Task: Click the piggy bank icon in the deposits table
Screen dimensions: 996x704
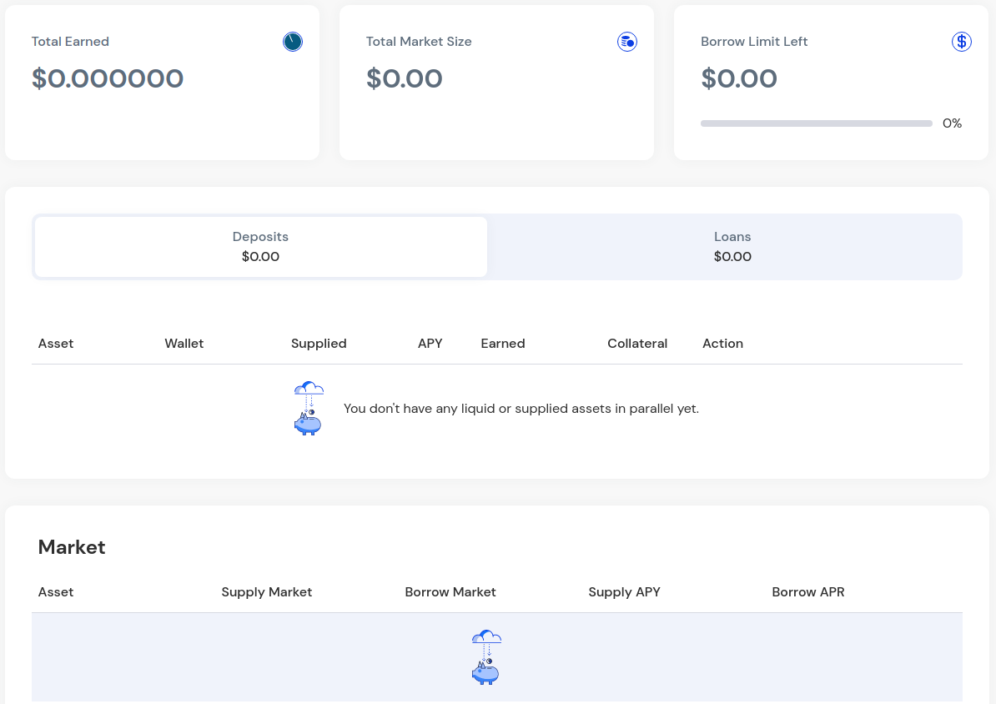Action: (309, 409)
